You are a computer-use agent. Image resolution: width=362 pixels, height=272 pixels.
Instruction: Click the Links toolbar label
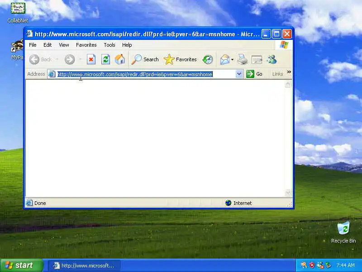pyautogui.click(x=277, y=74)
